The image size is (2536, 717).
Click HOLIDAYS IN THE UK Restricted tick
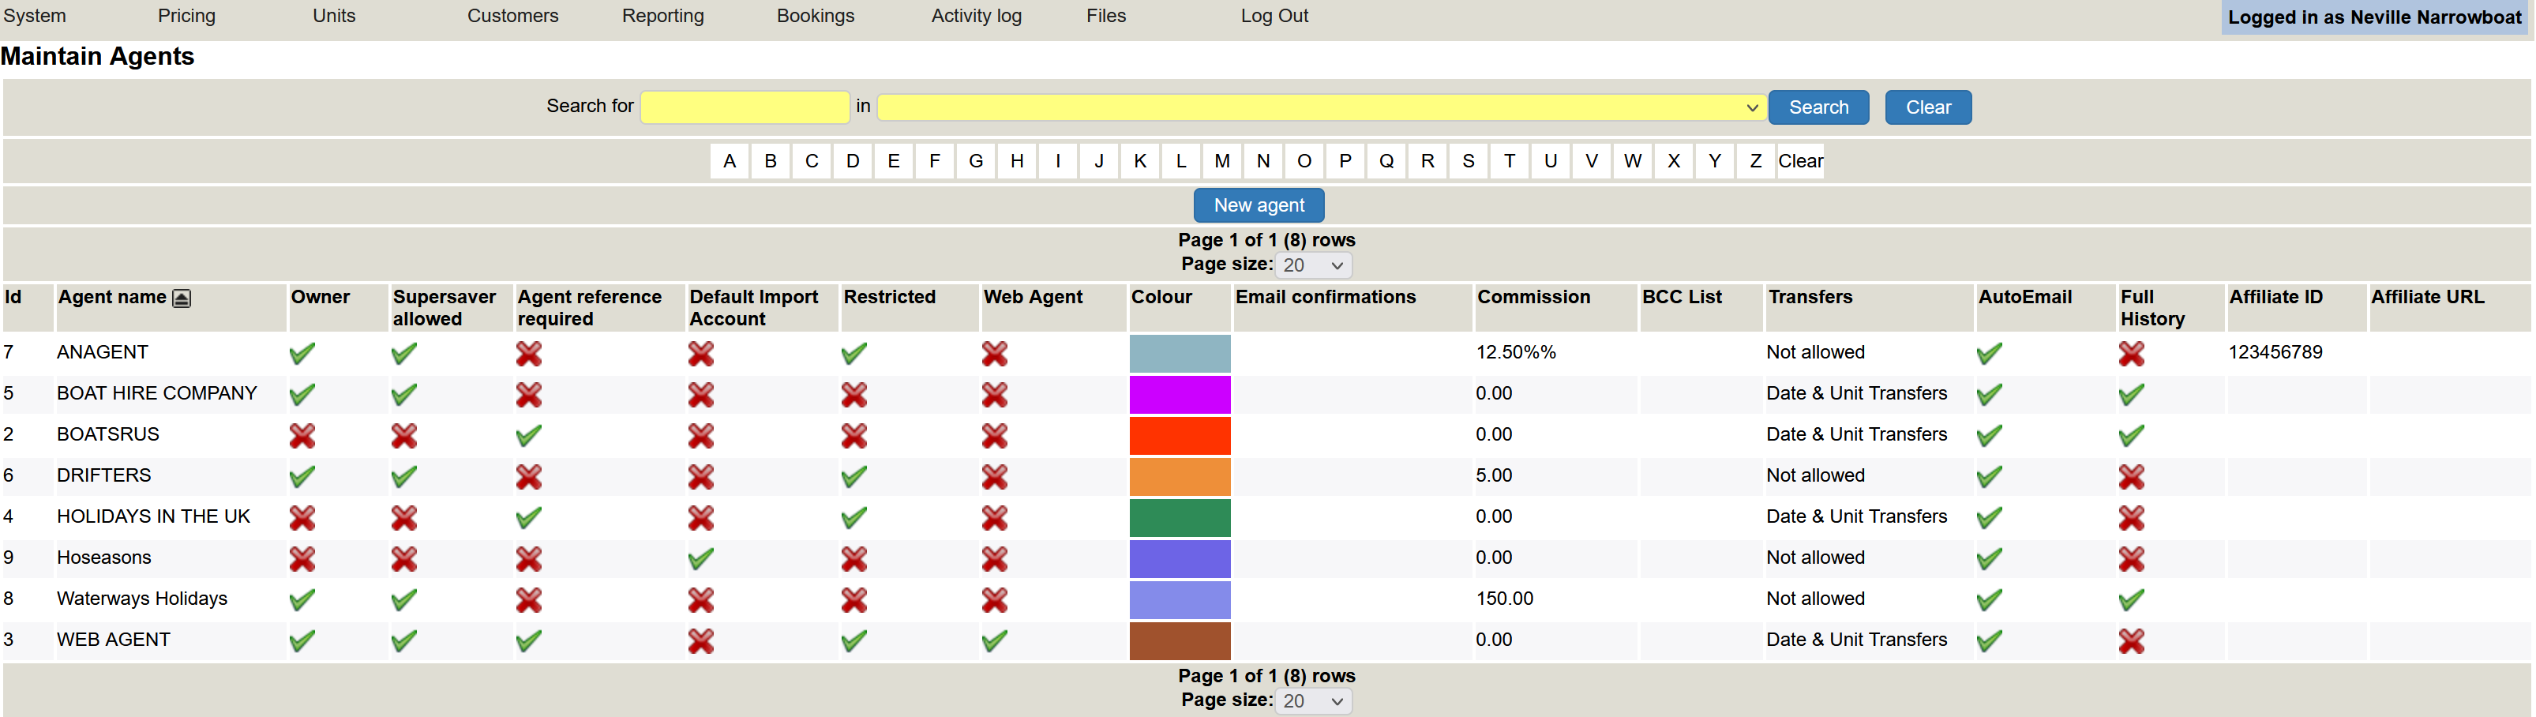[x=853, y=518]
